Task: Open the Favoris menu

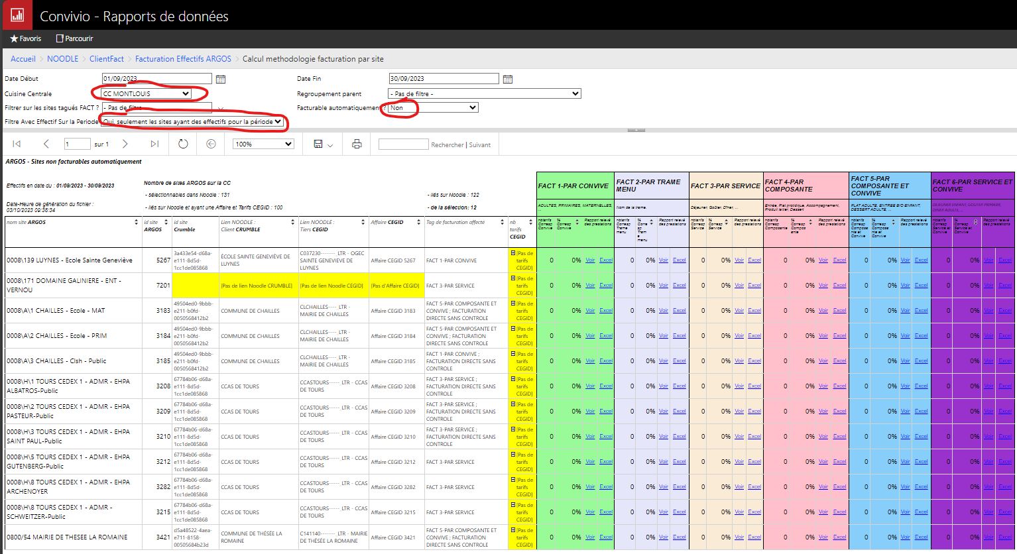Action: [x=26, y=38]
